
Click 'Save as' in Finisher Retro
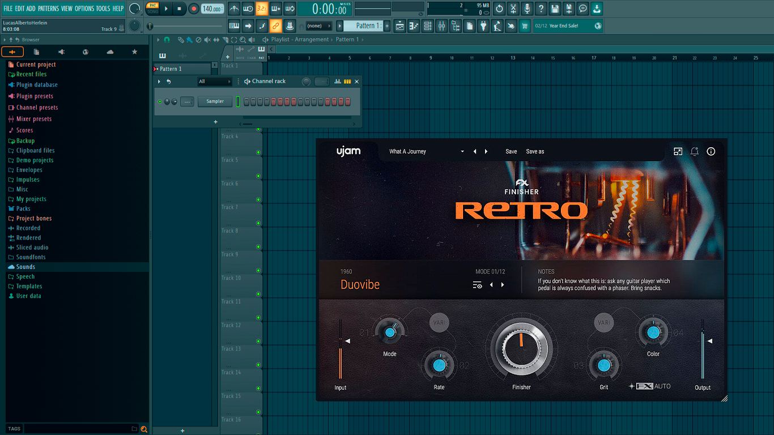pos(535,151)
